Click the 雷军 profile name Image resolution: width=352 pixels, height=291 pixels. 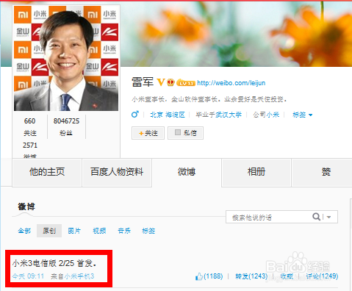143,82
